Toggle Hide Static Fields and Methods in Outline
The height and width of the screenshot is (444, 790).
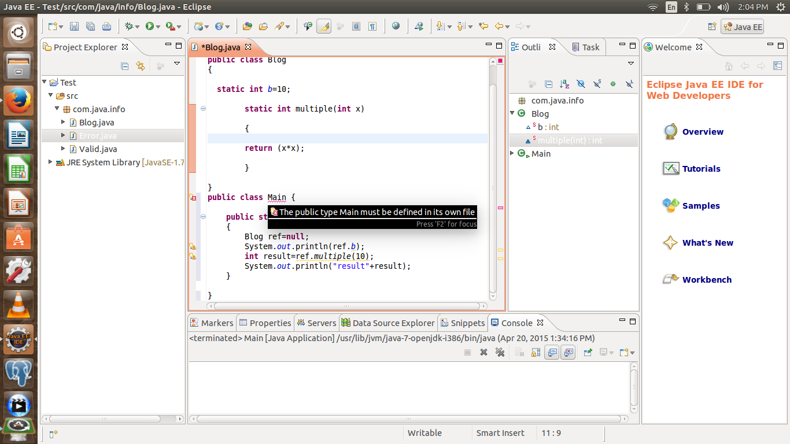click(597, 84)
